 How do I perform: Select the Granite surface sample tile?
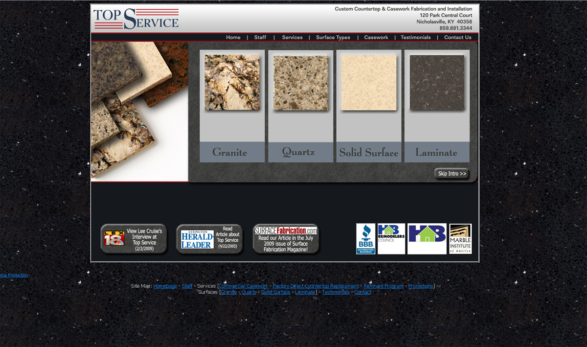[x=232, y=106]
